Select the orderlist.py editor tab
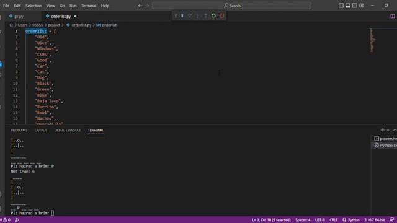The image size is (397, 223). [x=61, y=16]
